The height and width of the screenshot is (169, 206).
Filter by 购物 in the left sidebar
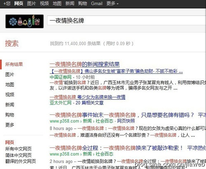[x=9, y=115]
